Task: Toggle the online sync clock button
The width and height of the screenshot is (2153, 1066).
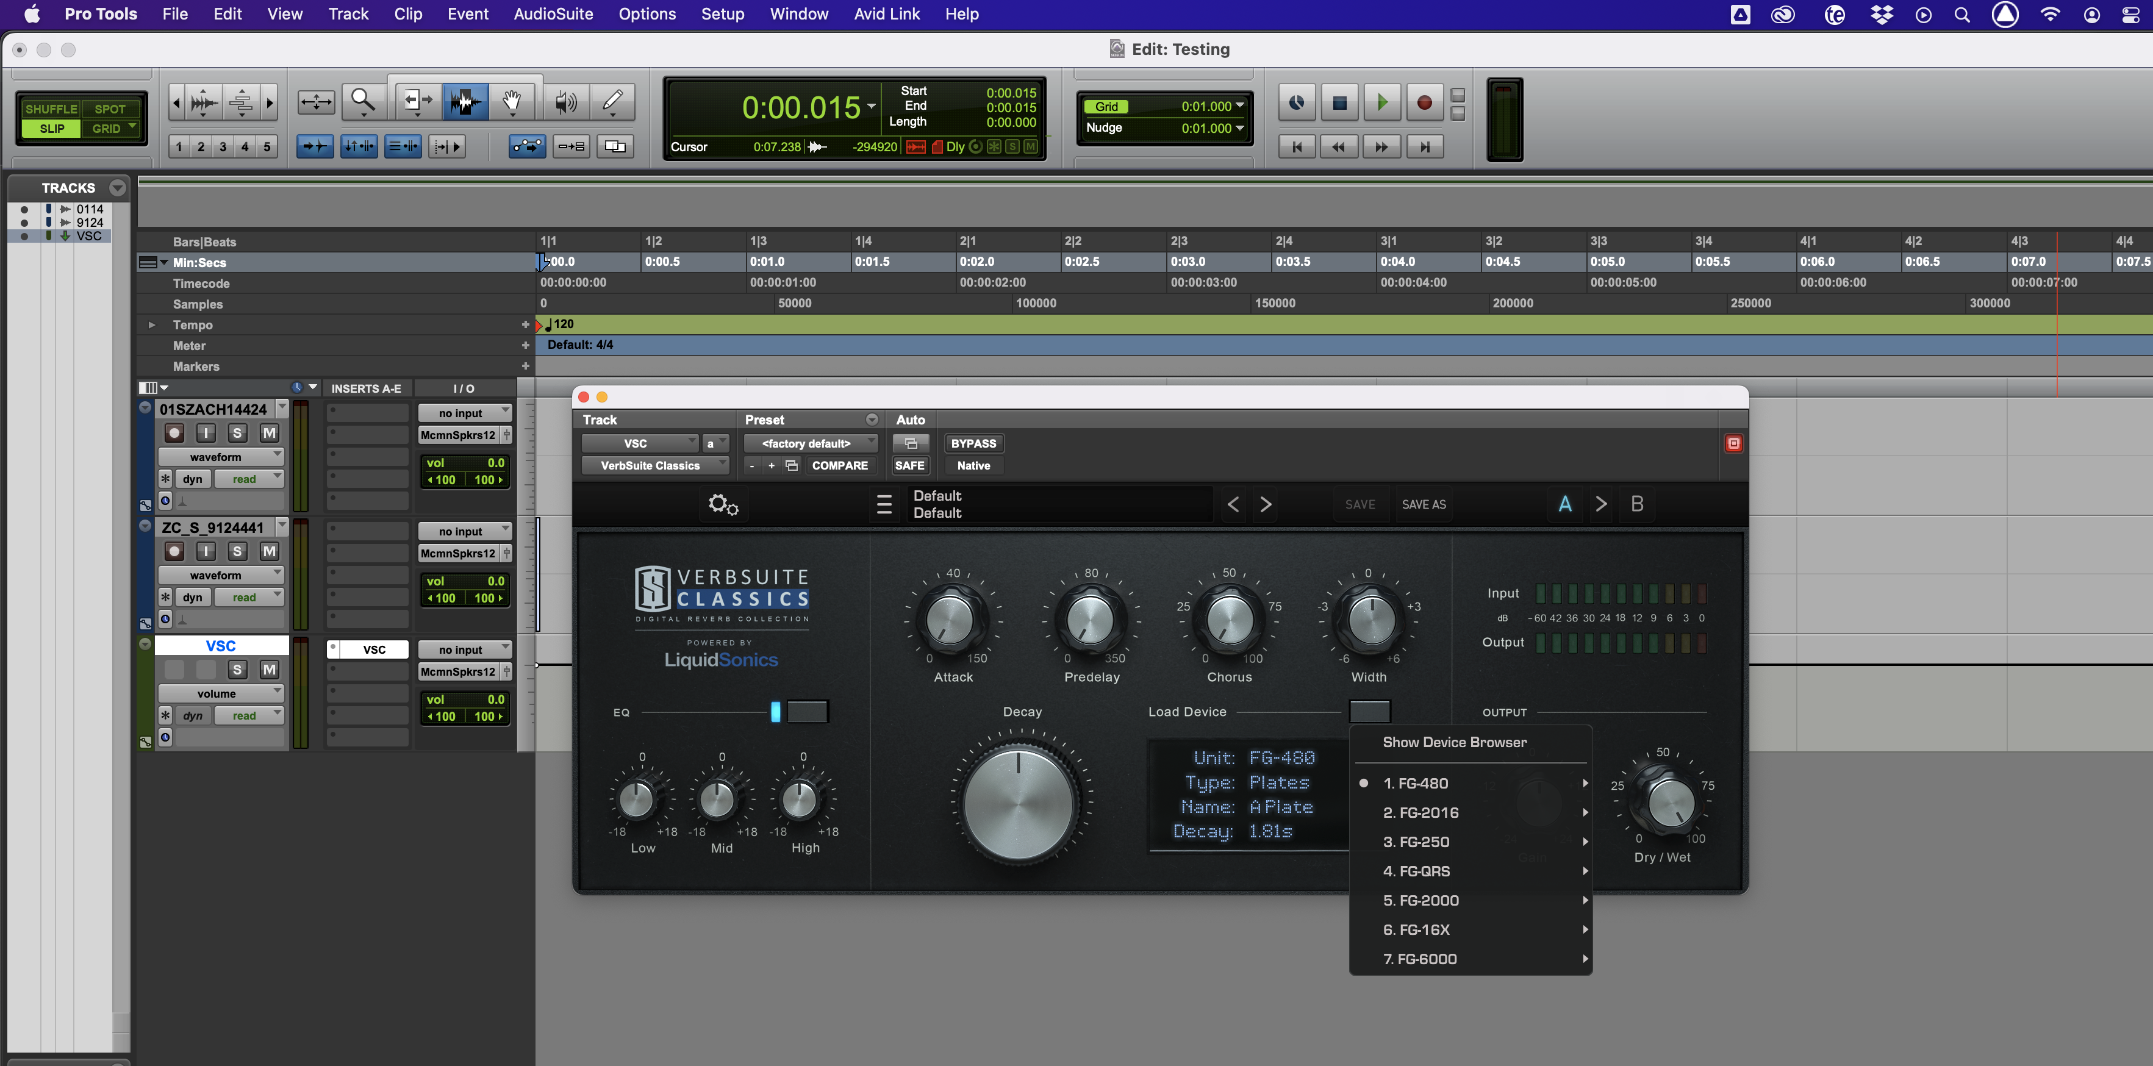Action: coord(1296,102)
